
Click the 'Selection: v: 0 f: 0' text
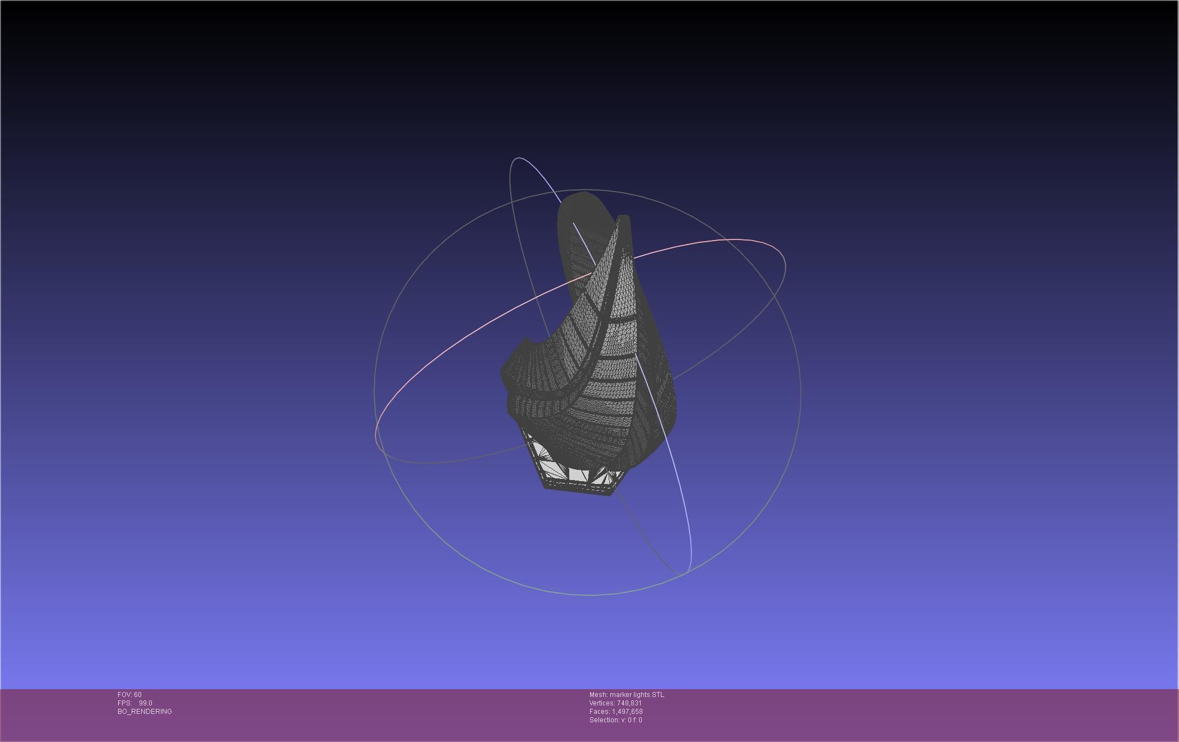click(615, 720)
